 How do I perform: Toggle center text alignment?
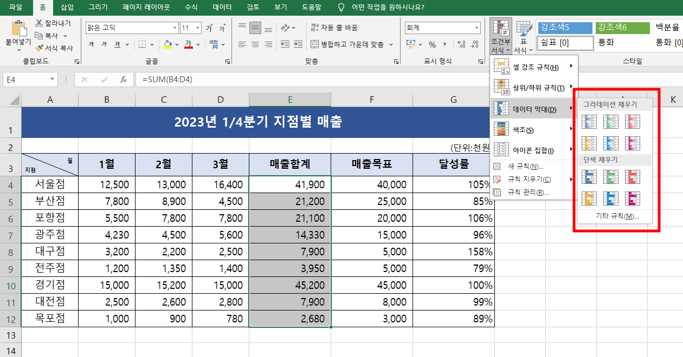click(255, 44)
